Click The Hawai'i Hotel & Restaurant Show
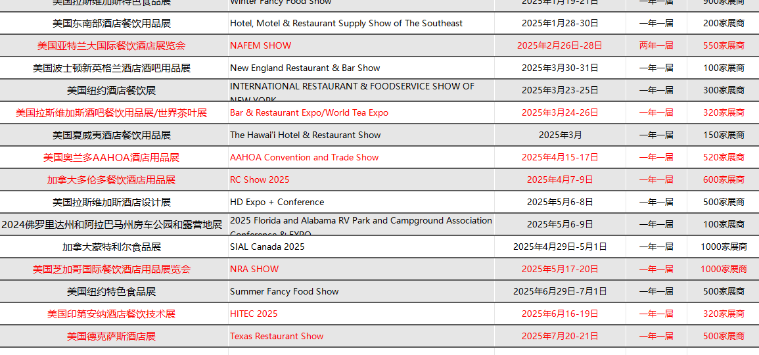 (305, 135)
